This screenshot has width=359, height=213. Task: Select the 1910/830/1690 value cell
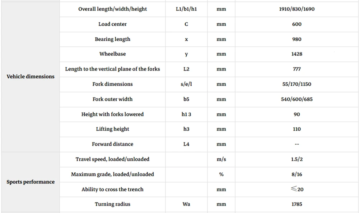(x=297, y=9)
